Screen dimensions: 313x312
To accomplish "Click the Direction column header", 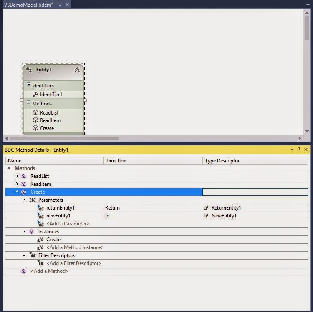I will click(x=153, y=161).
